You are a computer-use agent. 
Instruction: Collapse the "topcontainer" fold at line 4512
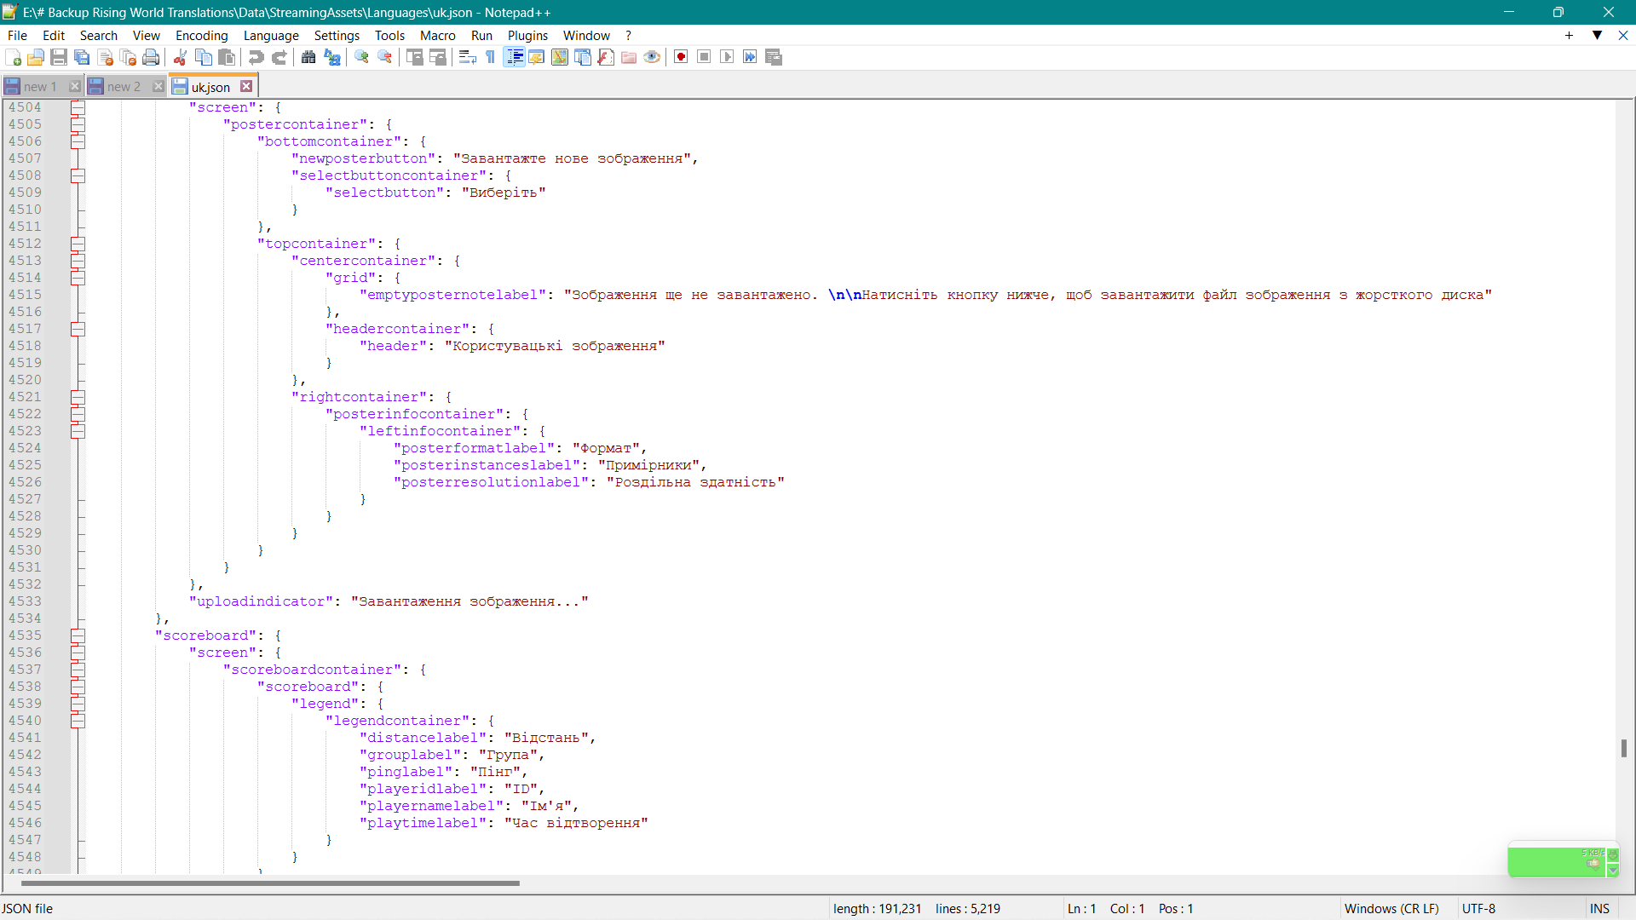[78, 244]
